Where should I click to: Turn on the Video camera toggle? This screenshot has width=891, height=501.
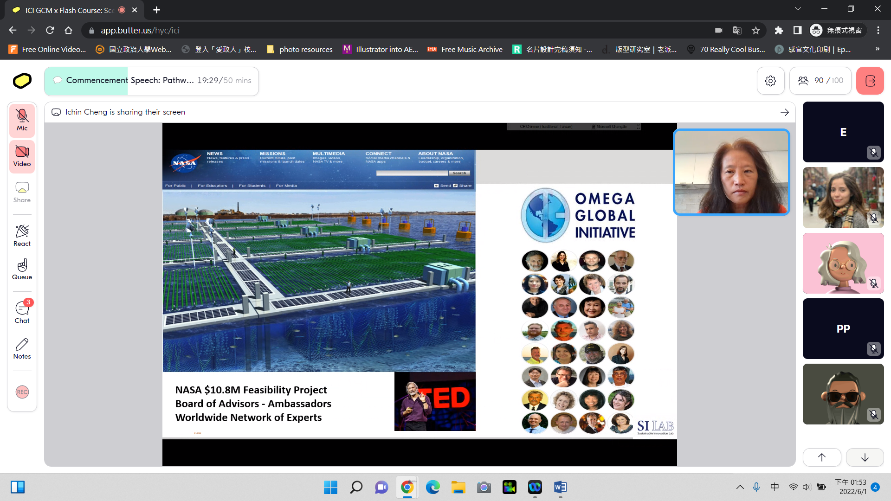click(x=22, y=156)
